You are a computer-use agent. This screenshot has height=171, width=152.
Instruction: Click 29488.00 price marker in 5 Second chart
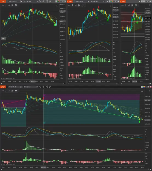coord(148,120)
